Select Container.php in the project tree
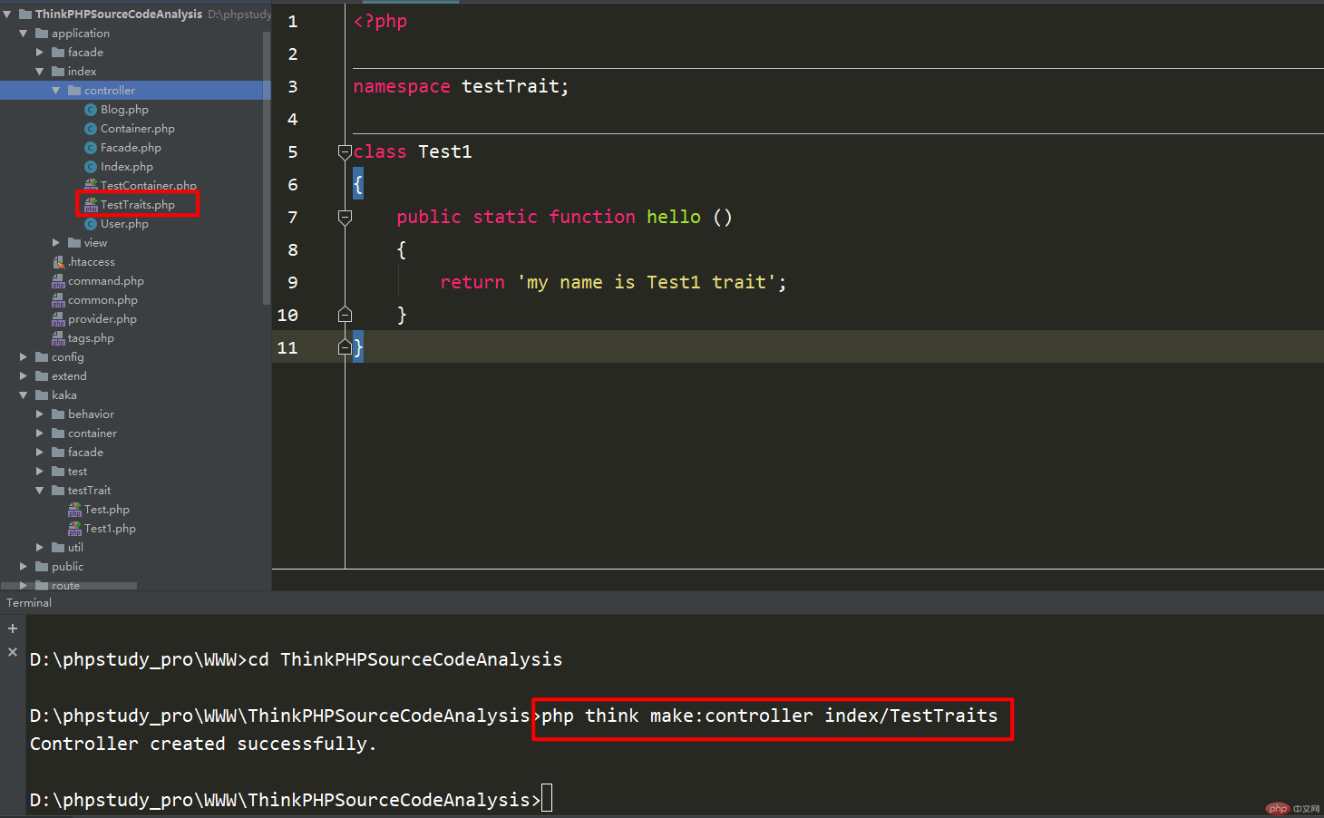Viewport: 1324px width, 818px height. (138, 129)
